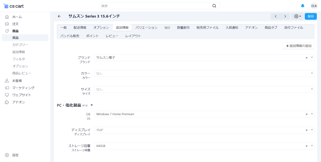
Task: Select the 商品 submenu item
Action: (25, 38)
